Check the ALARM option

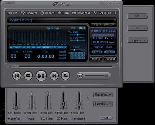click(104, 31)
